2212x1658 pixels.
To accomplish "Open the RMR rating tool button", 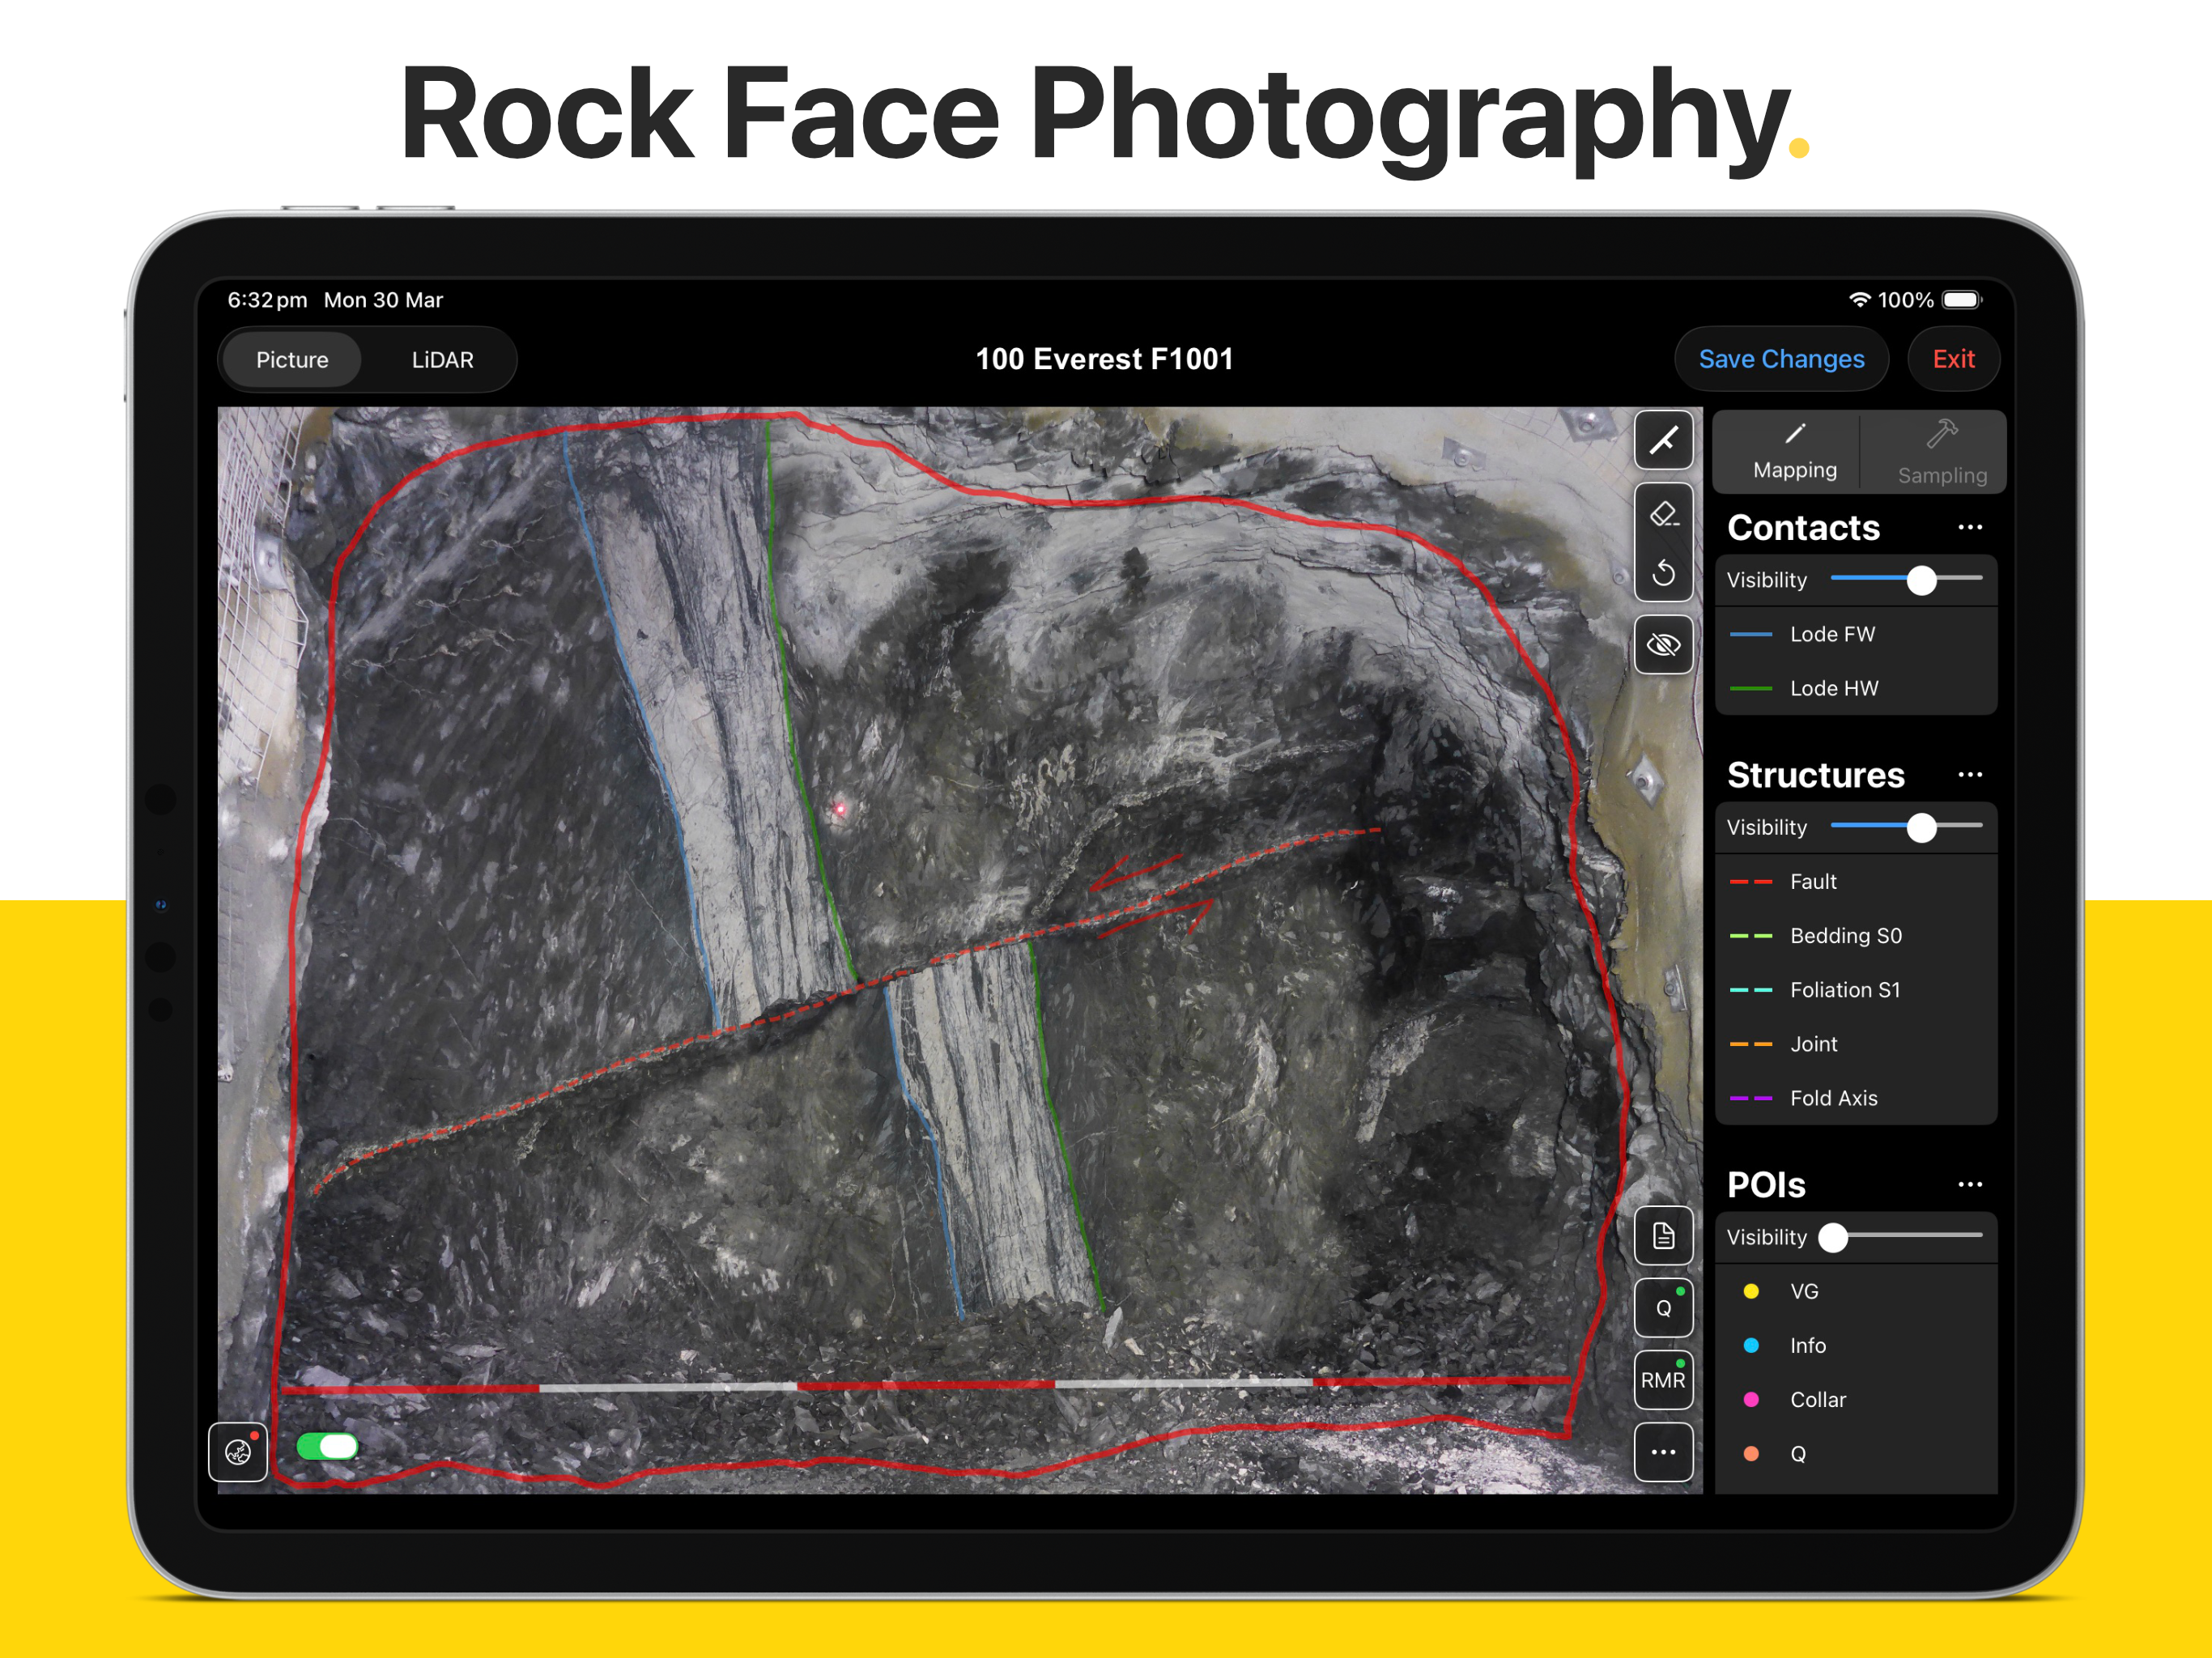I will pos(1663,1380).
